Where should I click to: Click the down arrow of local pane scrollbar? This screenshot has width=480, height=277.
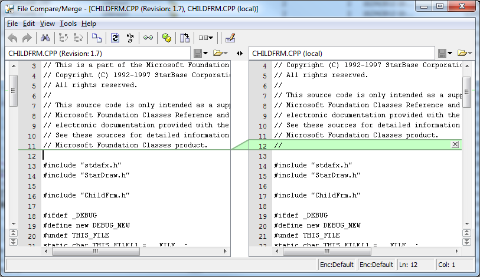(x=467, y=224)
